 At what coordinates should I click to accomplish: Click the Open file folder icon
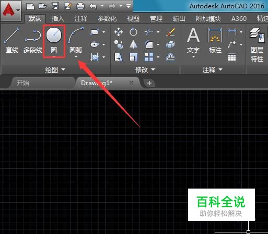pyautogui.click(x=43, y=6)
